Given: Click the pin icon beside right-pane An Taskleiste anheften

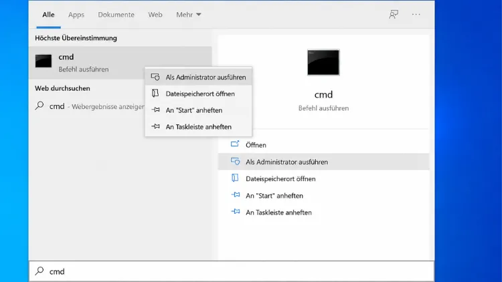Looking at the screenshot, I should coord(236,212).
